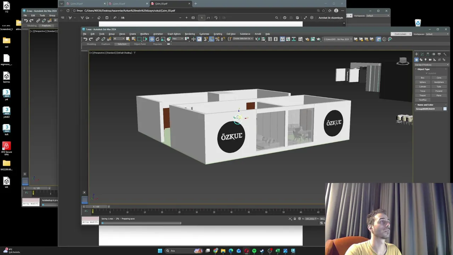Toggle the Spinner Snap button
The width and height of the screenshot is (453, 255).
click(x=223, y=39)
